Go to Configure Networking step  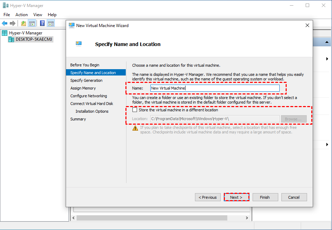pos(89,96)
